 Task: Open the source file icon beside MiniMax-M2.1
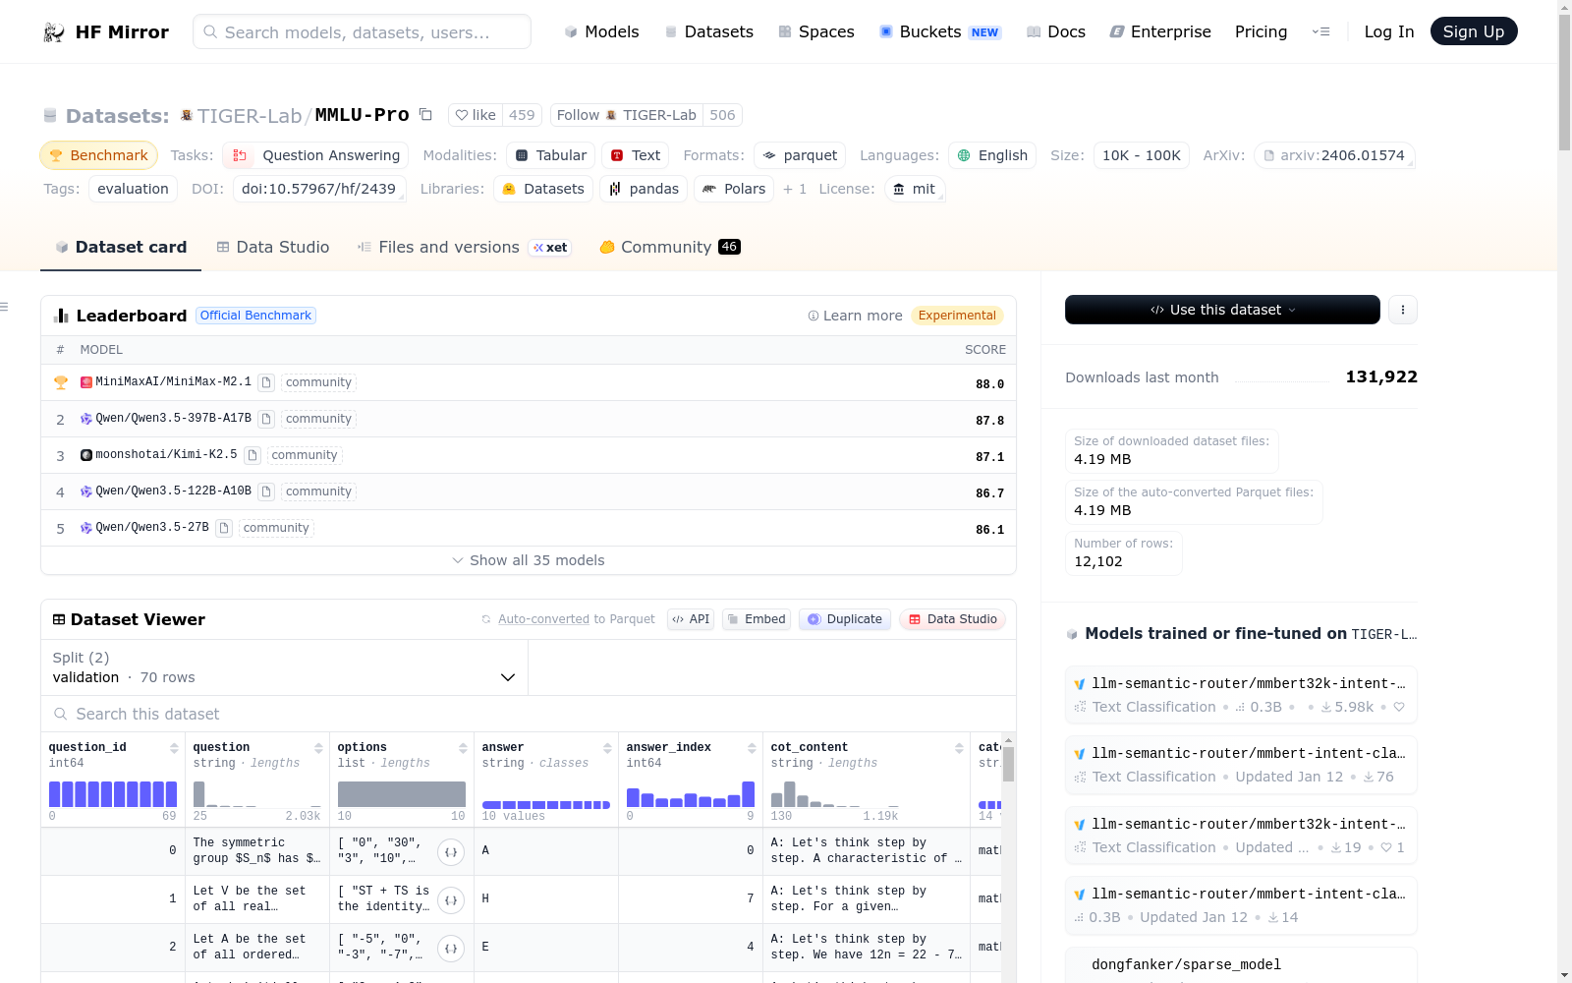[266, 382]
